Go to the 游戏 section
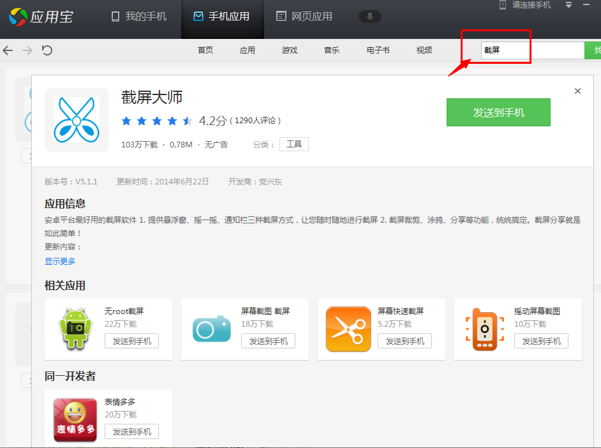 pyautogui.click(x=290, y=50)
